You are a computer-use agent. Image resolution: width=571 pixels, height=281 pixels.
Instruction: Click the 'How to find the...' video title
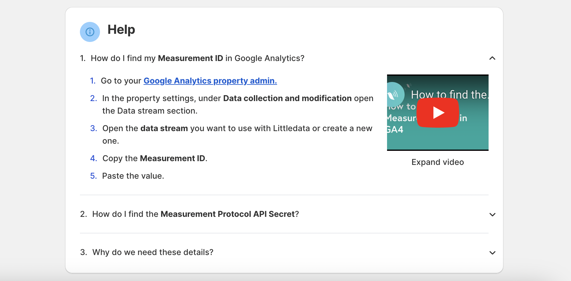pos(449,95)
